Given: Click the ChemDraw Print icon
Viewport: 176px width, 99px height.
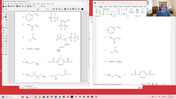Looking at the screenshot, I should click(14, 6).
